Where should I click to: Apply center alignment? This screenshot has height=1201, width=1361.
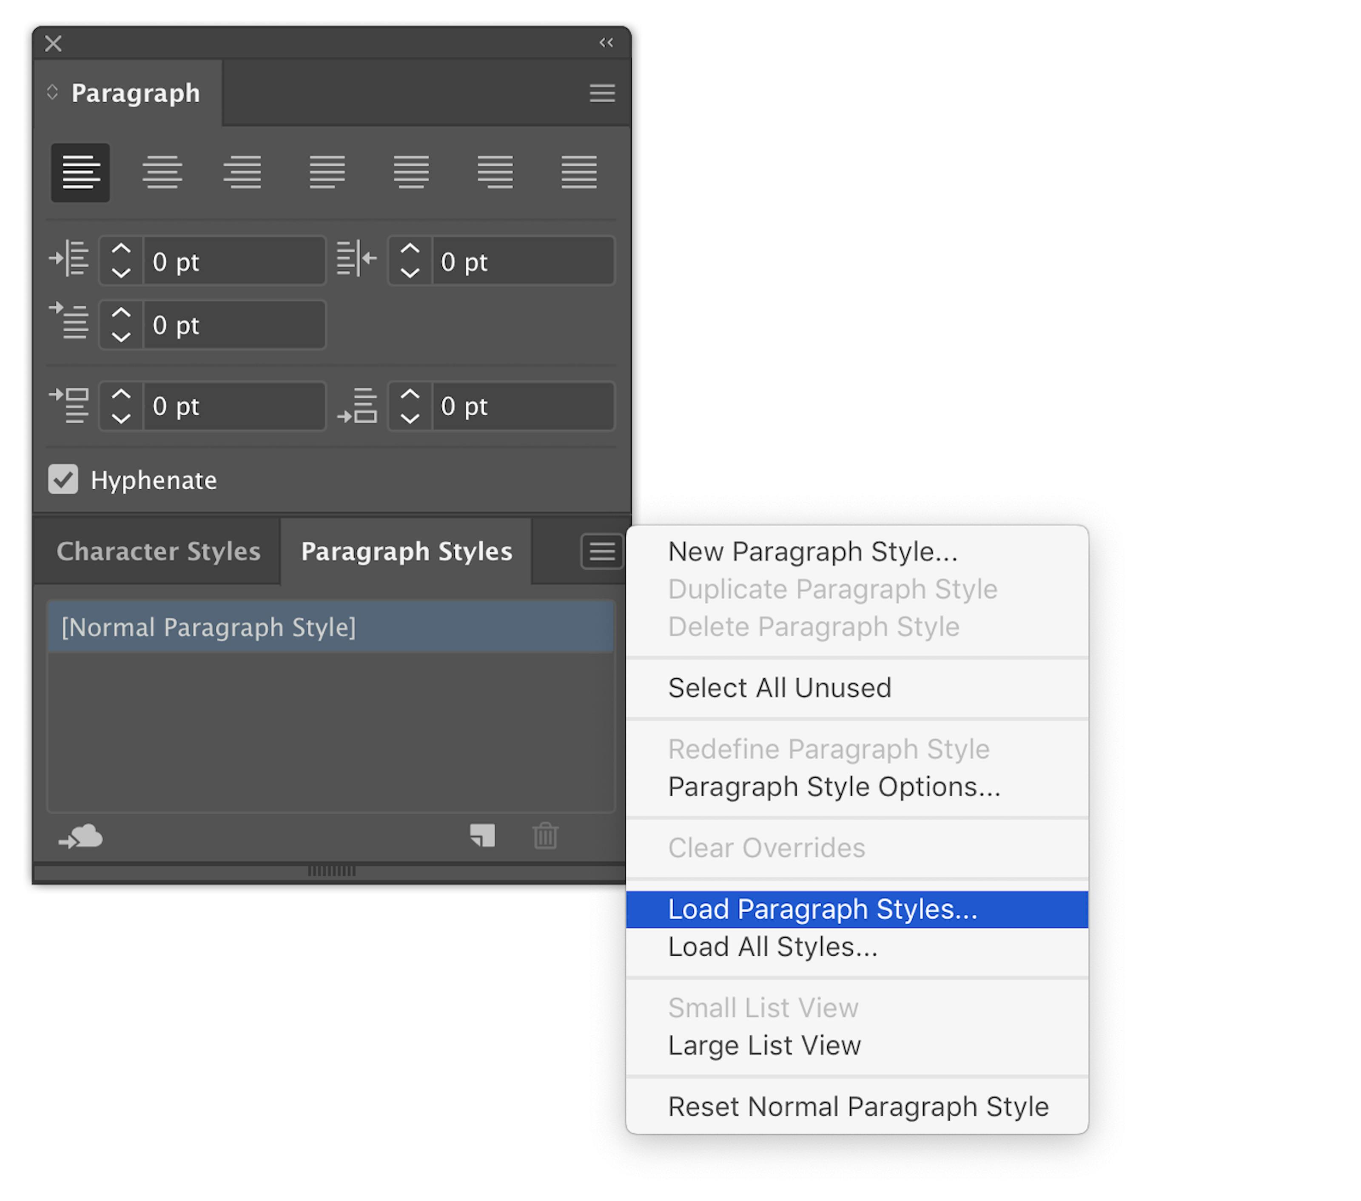[162, 172]
